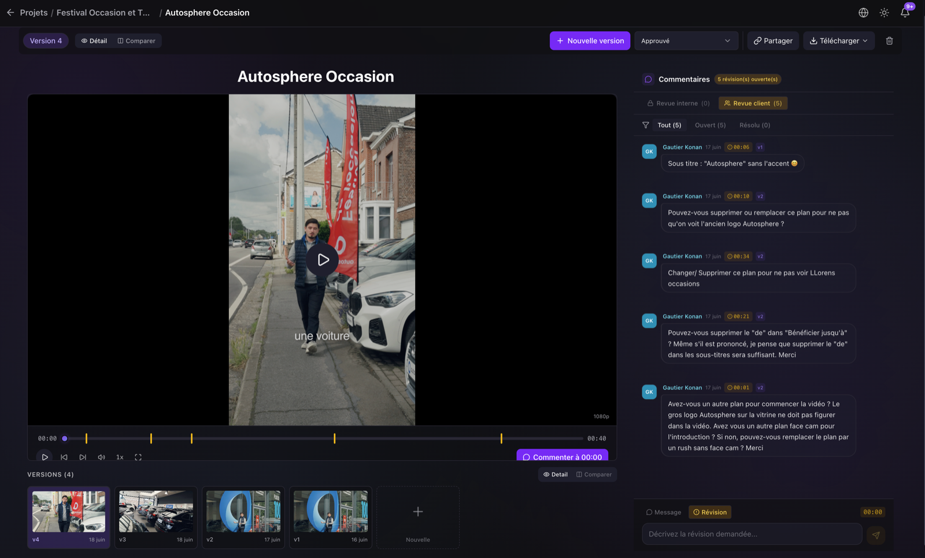The height and width of the screenshot is (558, 925).
Task: Click the 5 révision(s) ouverte(s) badge
Action: pos(748,79)
